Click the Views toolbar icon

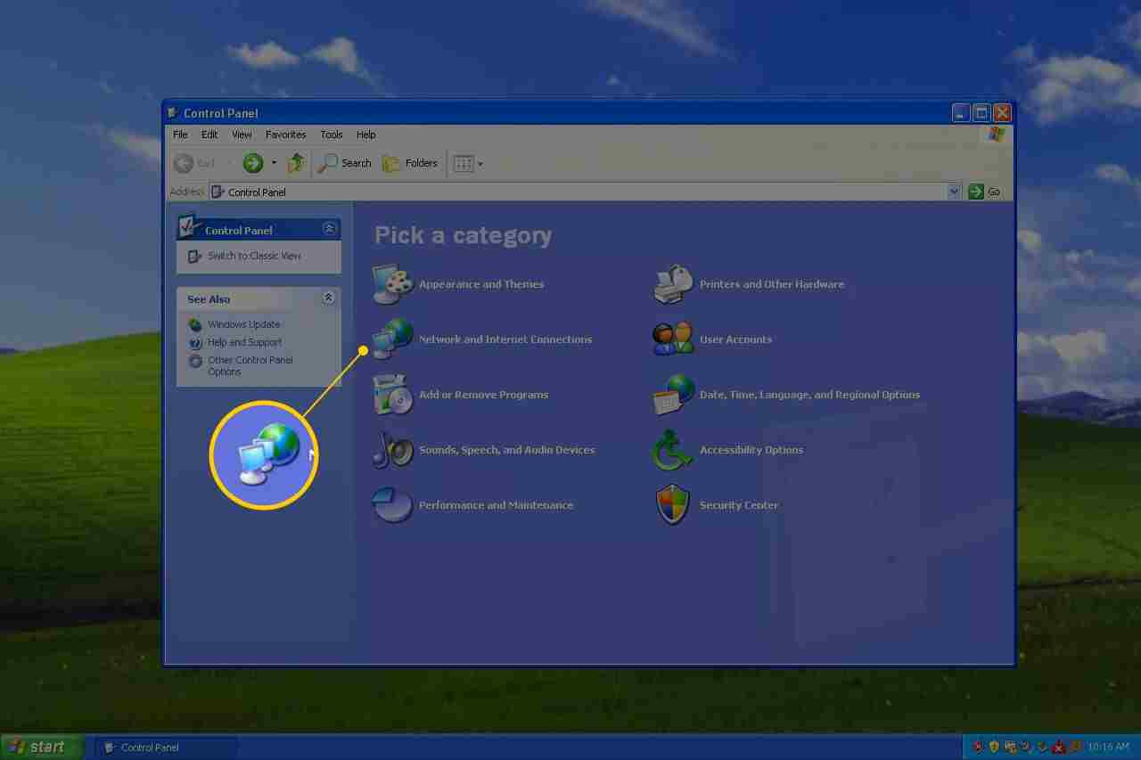463,163
